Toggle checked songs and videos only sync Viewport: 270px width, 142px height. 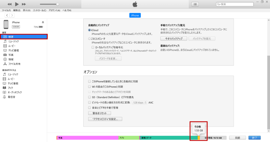[x=89, y=92]
